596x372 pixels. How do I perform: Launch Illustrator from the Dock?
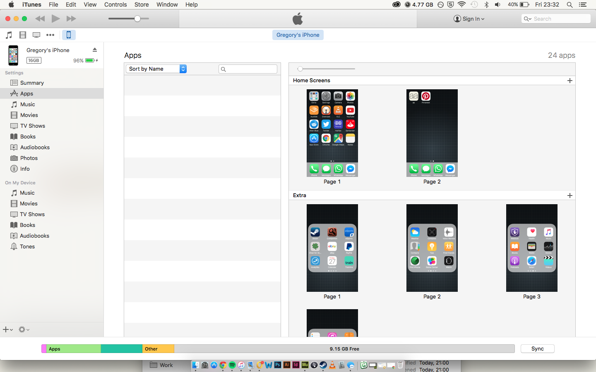click(x=287, y=365)
